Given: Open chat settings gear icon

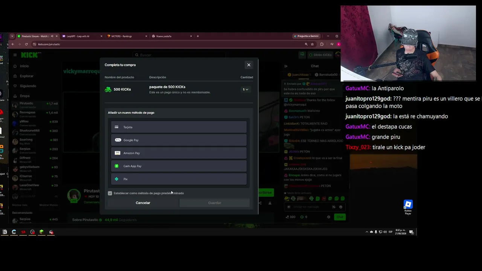Looking at the screenshot, I should (x=328, y=217).
